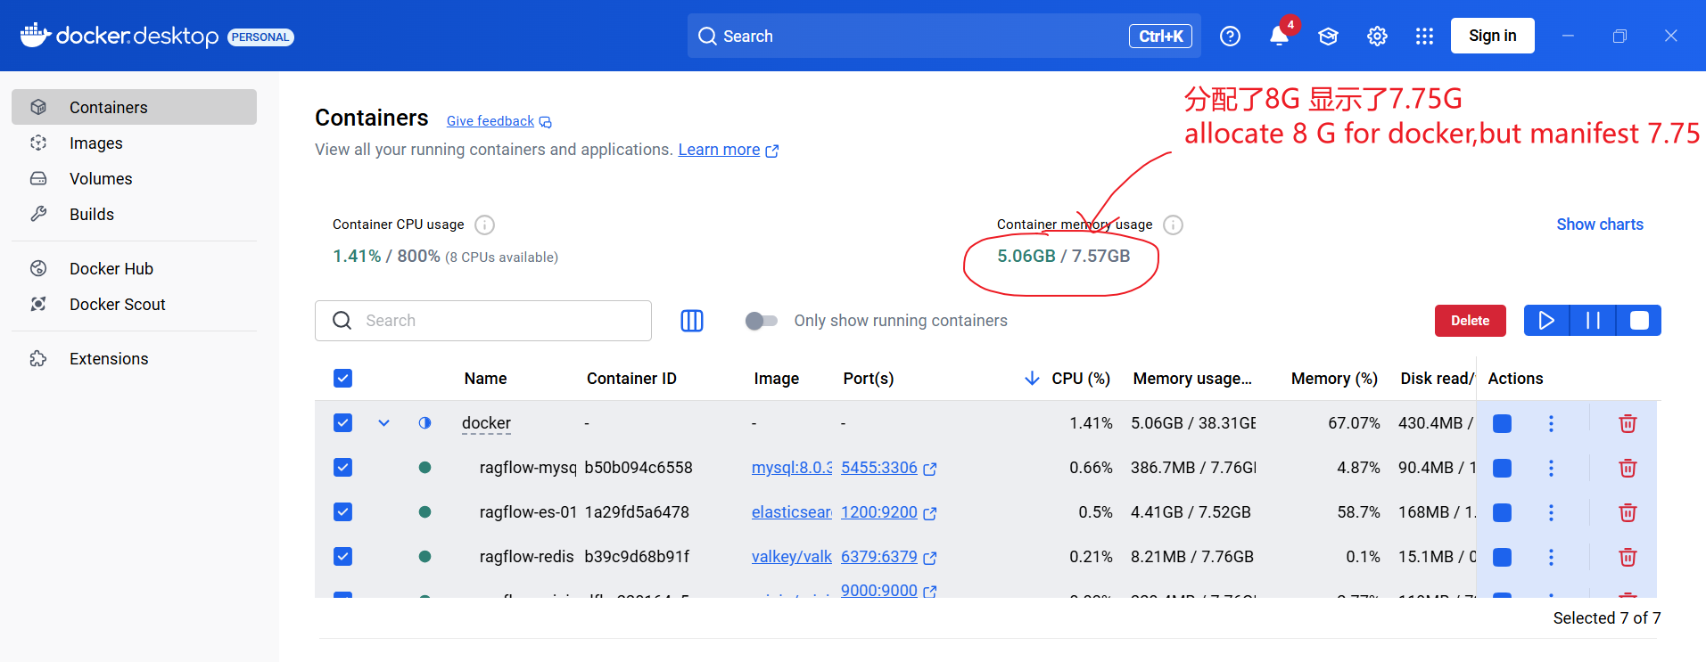Open more actions for docker row

(x=1551, y=423)
